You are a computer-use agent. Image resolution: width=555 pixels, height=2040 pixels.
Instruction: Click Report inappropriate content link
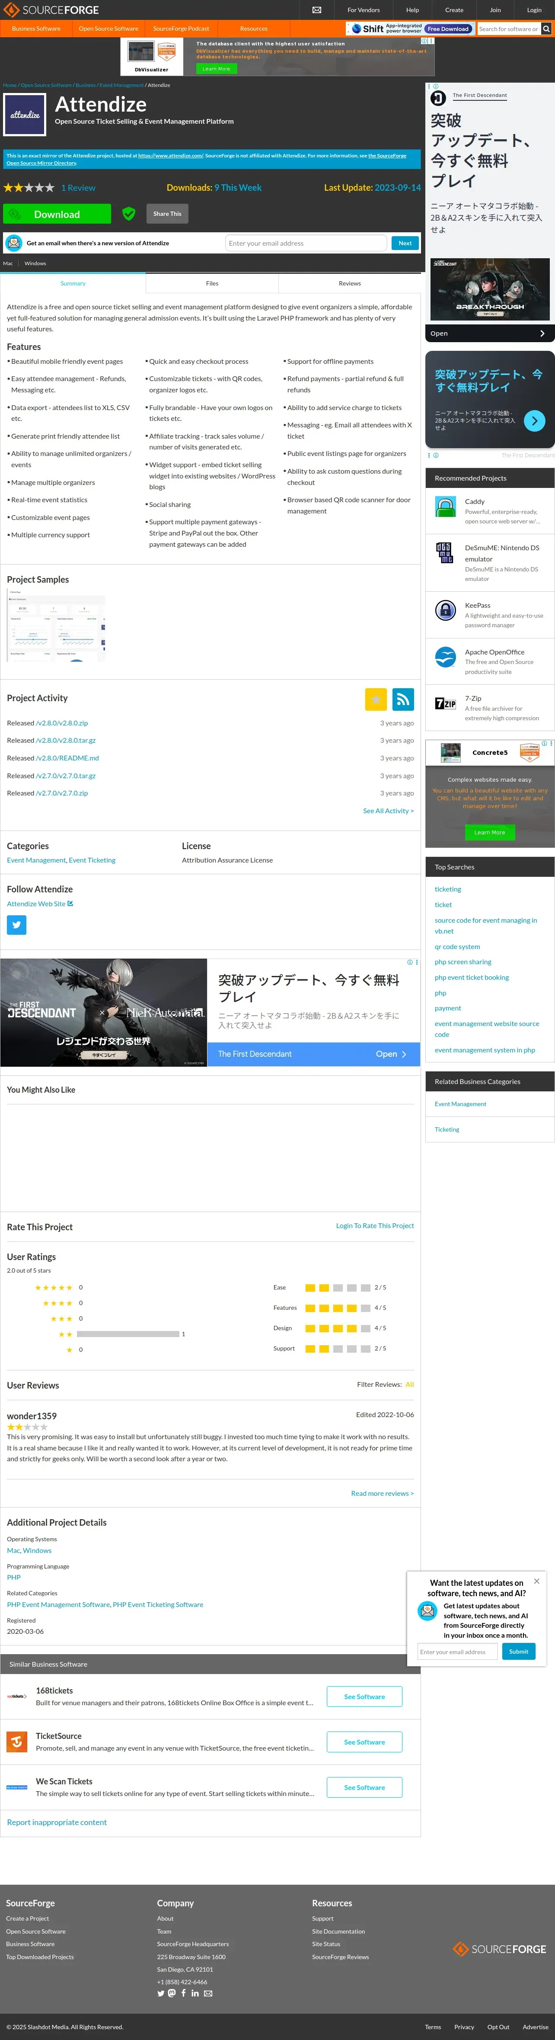point(57,1822)
